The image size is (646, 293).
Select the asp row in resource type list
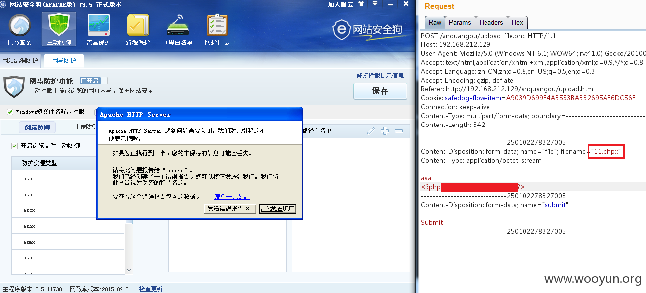(x=68, y=258)
